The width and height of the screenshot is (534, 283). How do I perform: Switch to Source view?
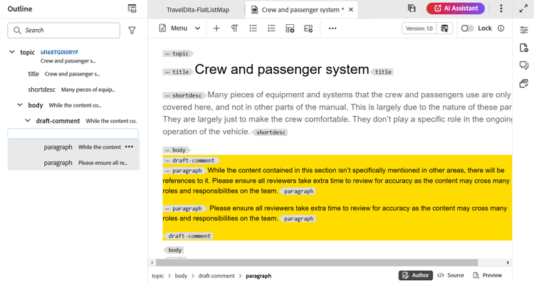point(451,275)
